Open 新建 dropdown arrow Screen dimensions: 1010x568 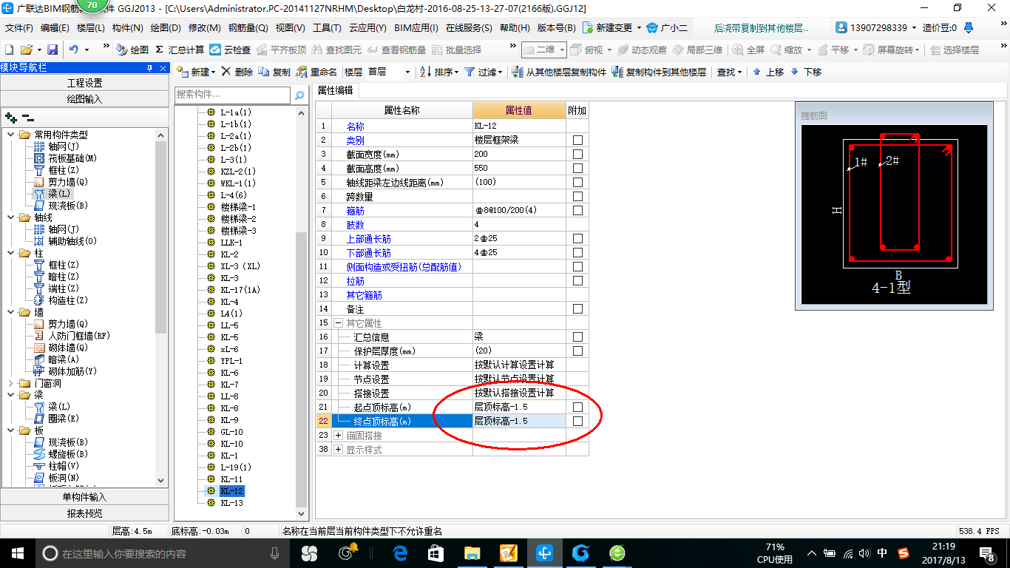pos(213,72)
